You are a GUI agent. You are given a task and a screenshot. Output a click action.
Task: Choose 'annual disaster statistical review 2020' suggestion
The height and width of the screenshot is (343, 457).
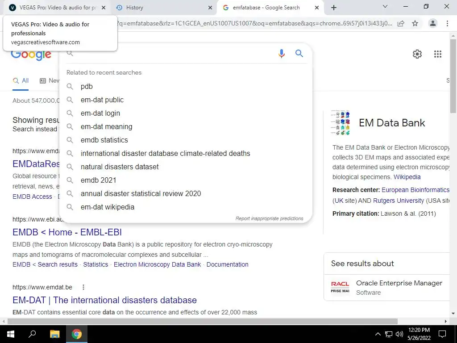click(x=186, y=194)
